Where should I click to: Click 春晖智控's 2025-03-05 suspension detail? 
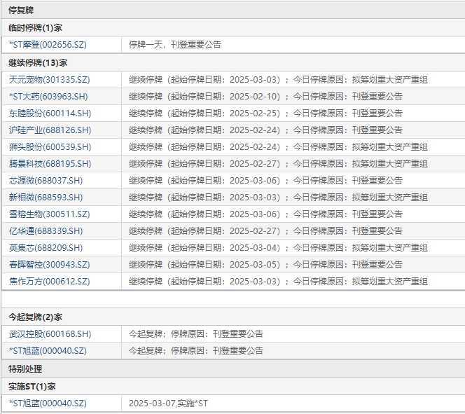pyautogui.click(x=265, y=265)
